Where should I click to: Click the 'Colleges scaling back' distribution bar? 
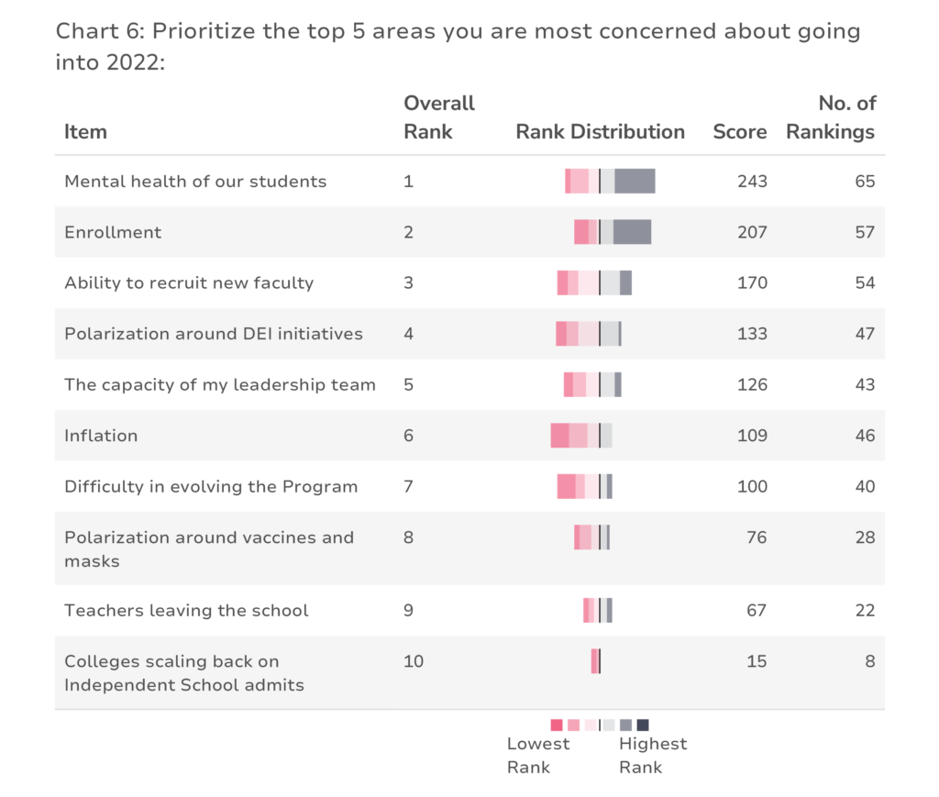click(x=596, y=661)
